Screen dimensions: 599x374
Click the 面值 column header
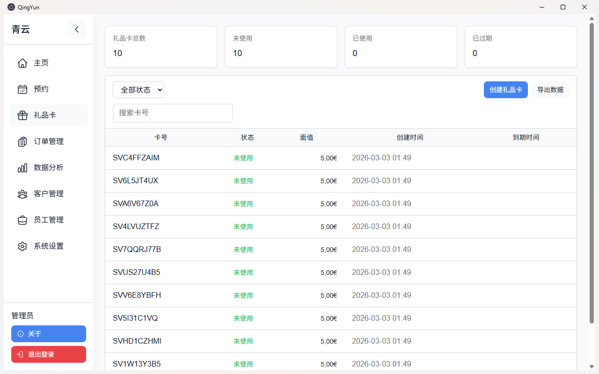307,137
